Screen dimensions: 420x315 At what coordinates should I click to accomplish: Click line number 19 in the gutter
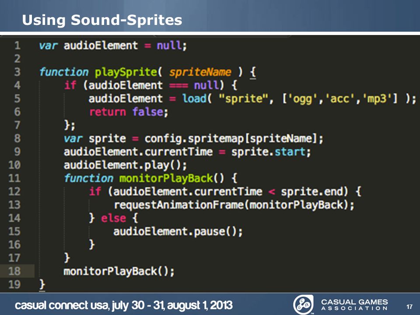tap(14, 284)
